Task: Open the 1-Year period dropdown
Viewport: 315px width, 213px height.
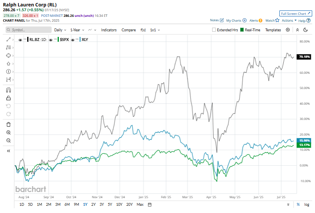Action: (x=77, y=30)
